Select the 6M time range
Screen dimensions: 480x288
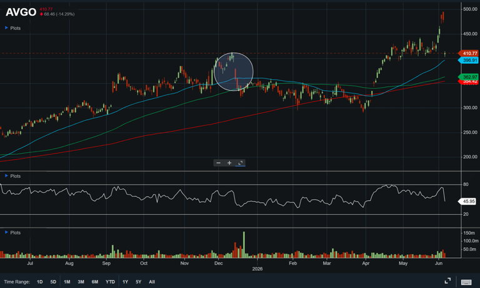click(95, 282)
